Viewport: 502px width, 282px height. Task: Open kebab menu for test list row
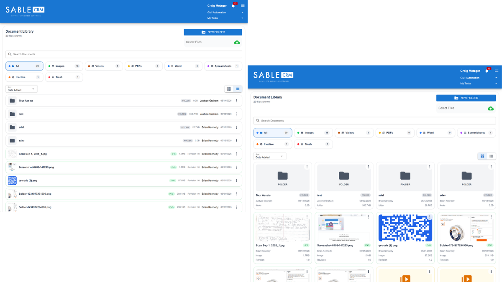[237, 114]
